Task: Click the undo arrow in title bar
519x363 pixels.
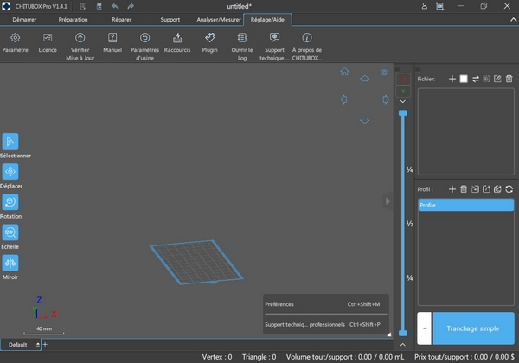Action: [114, 6]
